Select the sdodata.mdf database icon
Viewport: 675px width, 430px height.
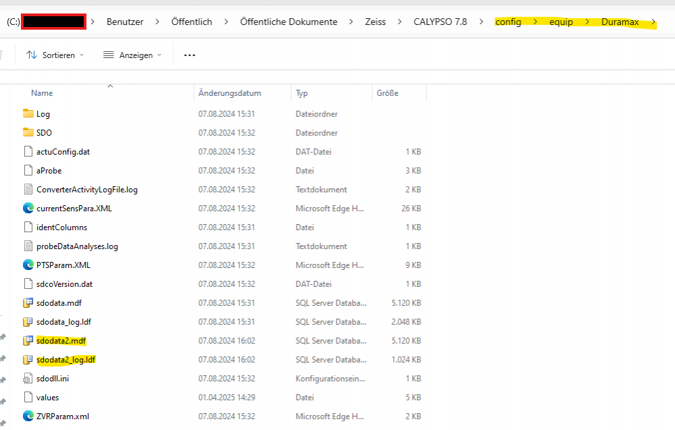click(x=28, y=302)
